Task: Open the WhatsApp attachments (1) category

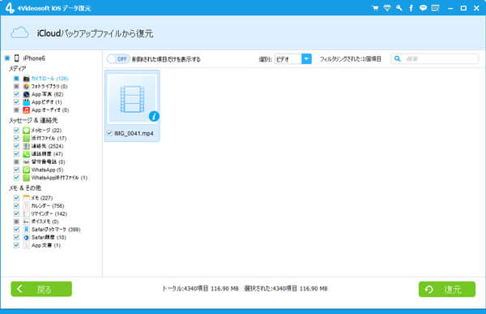Action: [x=59, y=178]
